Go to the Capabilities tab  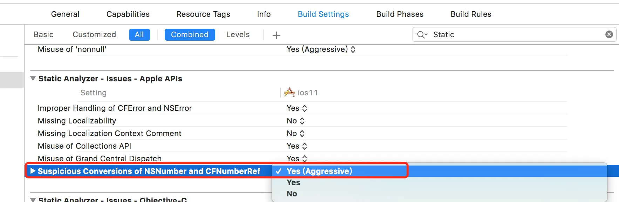128,14
